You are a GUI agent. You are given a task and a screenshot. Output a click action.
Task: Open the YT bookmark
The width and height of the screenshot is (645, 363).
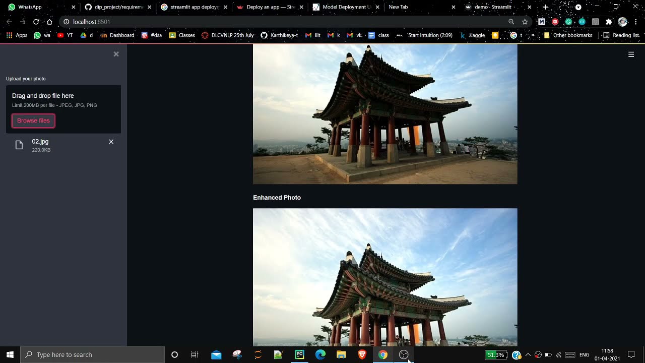pyautogui.click(x=65, y=35)
